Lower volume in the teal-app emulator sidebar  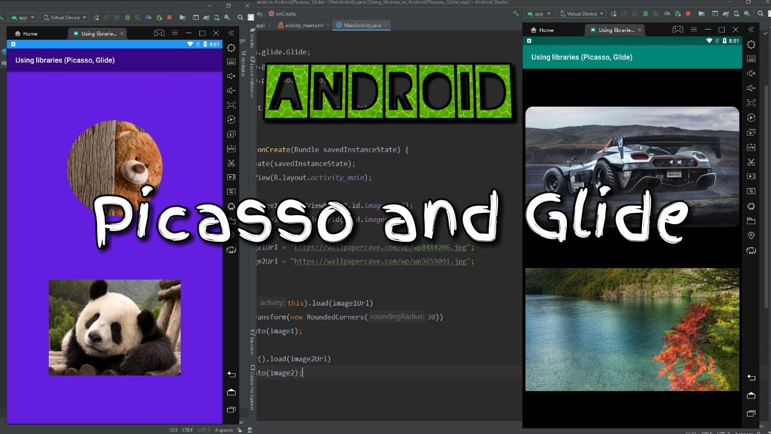tap(751, 88)
